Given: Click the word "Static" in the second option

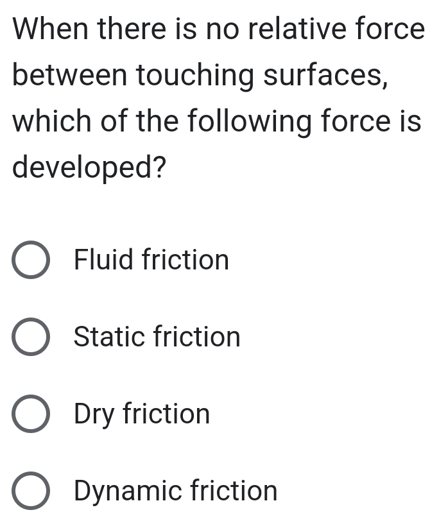Looking at the screenshot, I should click(109, 337).
